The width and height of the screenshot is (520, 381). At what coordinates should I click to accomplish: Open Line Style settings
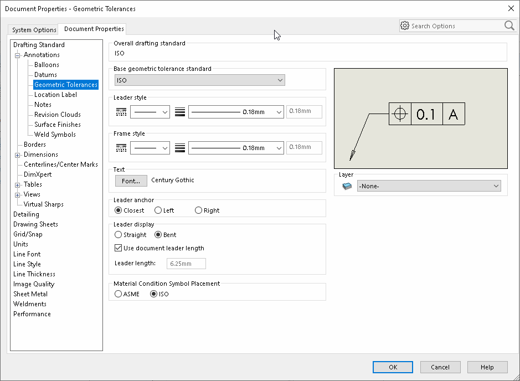coord(27,264)
